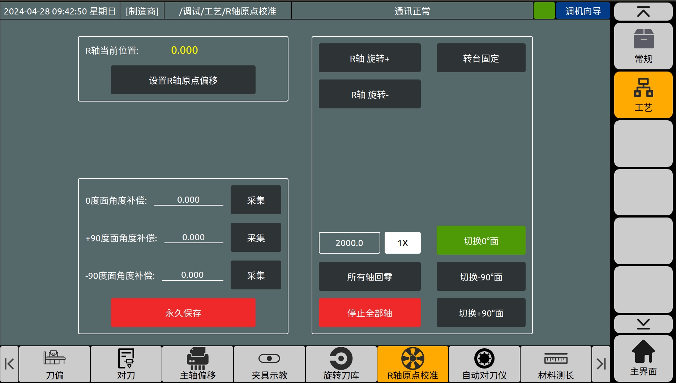Image resolution: width=676 pixels, height=383 pixels.
Task: Select the 常规 sidebar tab
Action: click(643, 46)
